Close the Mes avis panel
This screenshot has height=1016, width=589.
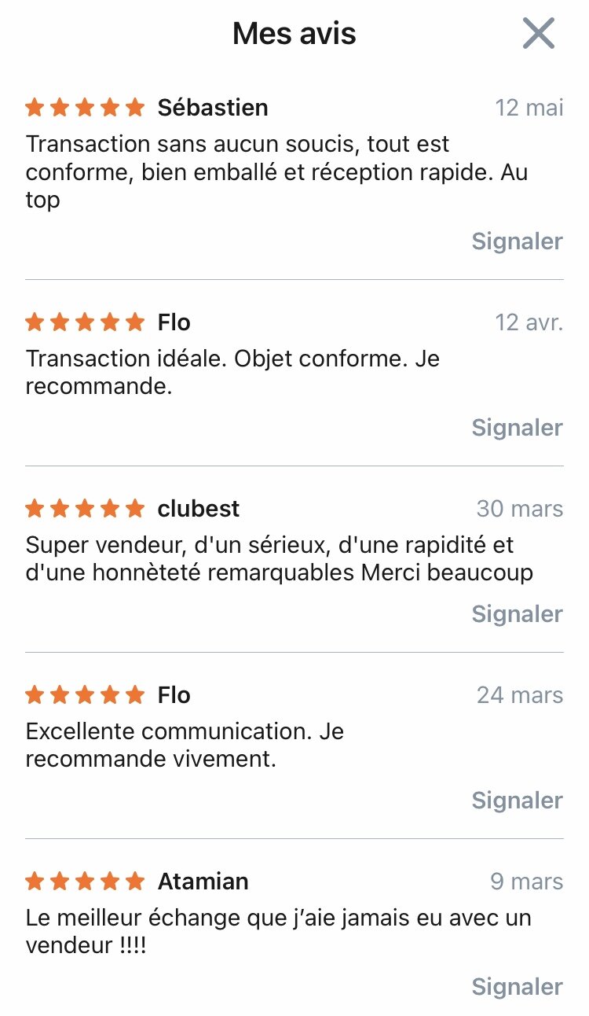[539, 34]
